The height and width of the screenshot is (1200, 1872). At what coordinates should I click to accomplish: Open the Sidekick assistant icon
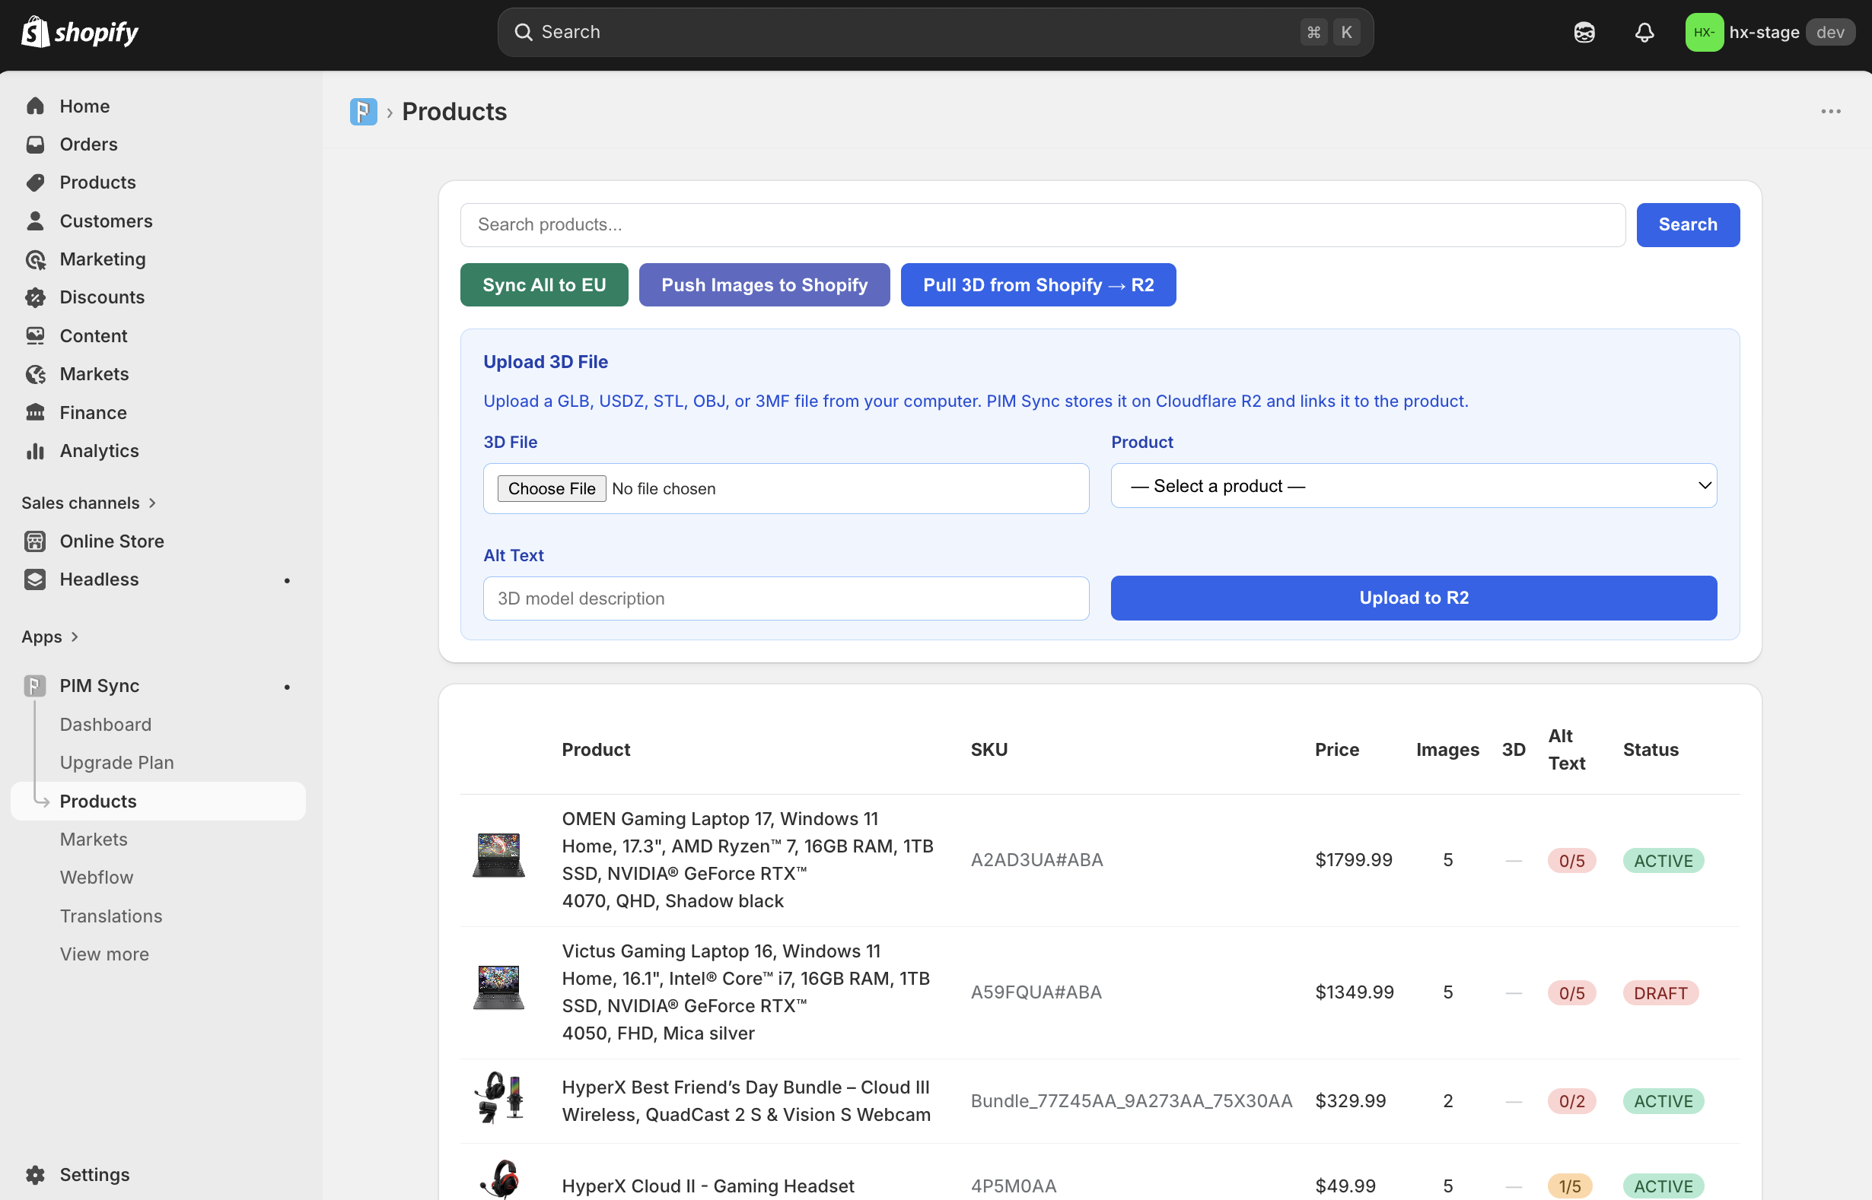click(1584, 32)
